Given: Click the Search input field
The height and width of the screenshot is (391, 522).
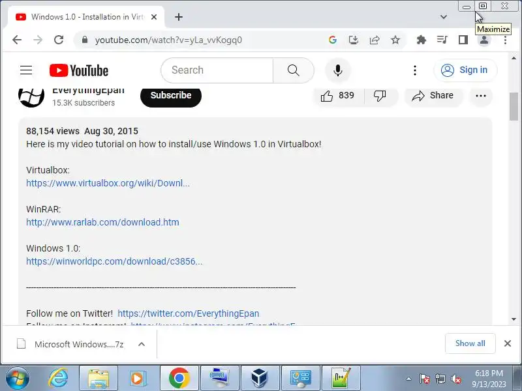Looking at the screenshot, I should [217, 70].
